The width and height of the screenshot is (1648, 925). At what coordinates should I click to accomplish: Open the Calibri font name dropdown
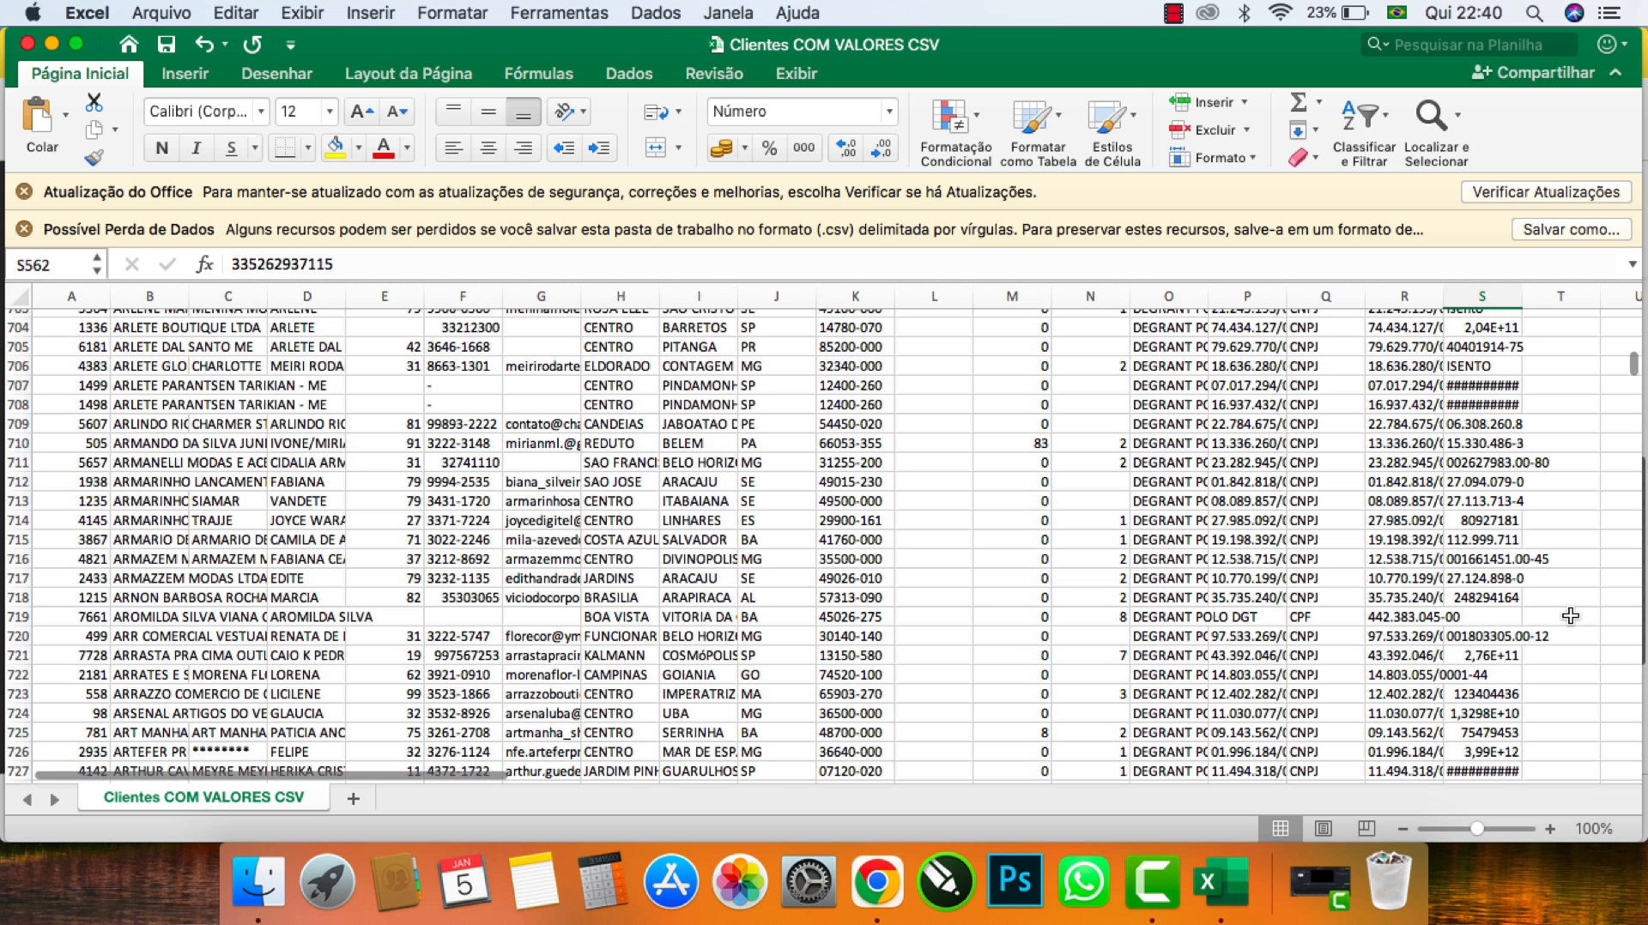(x=261, y=112)
